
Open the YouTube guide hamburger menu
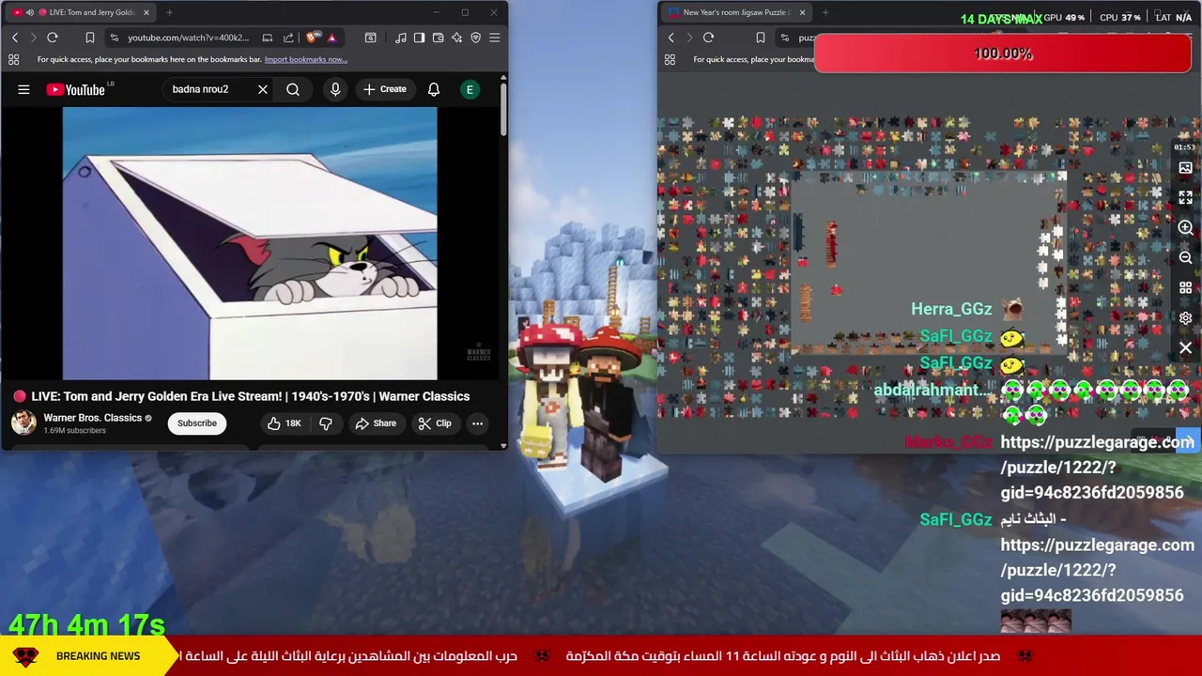(23, 89)
